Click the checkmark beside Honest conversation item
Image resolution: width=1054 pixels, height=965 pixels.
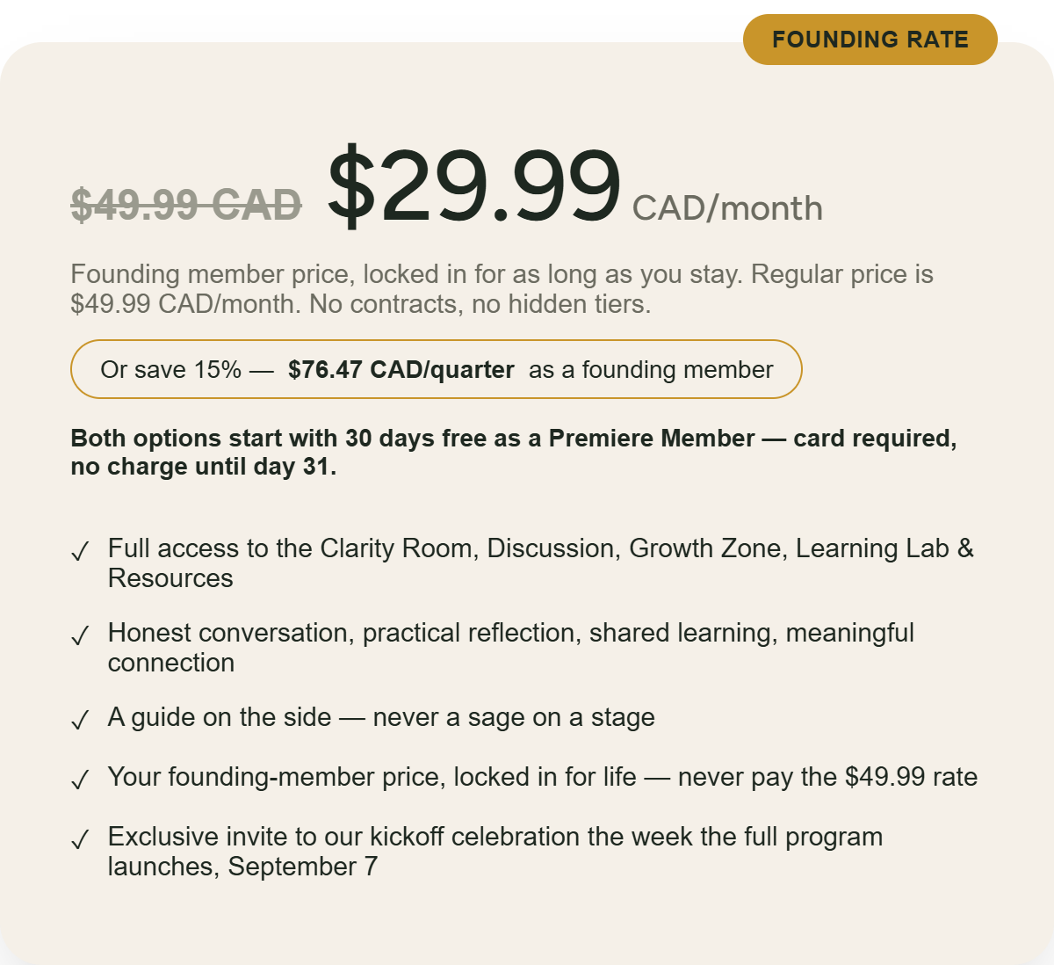[x=80, y=636]
